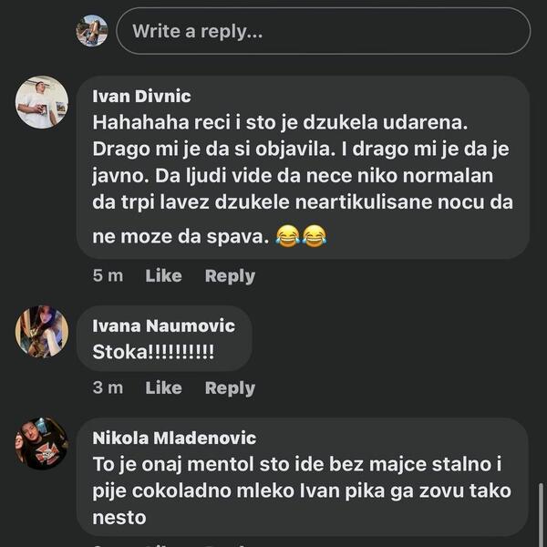Like Ivana Naumovic's "Stoka" comment

click(163, 387)
